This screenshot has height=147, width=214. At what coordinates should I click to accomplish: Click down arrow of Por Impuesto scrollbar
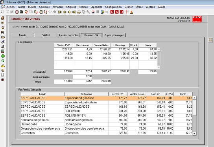tap(159, 67)
